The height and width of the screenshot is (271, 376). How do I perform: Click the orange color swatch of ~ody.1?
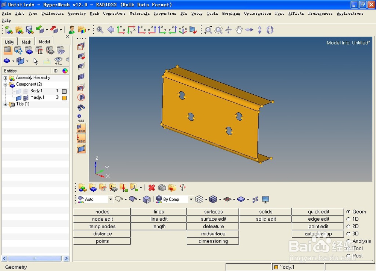pyautogui.click(x=64, y=98)
